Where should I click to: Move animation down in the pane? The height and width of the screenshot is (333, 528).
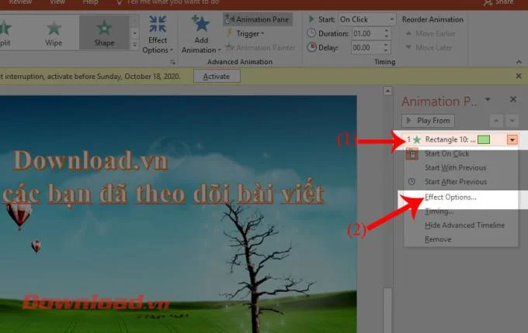pyautogui.click(x=512, y=121)
